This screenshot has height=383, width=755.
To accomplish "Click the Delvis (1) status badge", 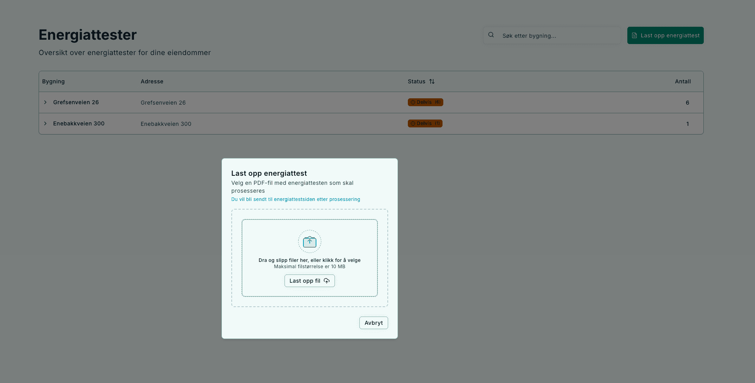I will 425,123.
